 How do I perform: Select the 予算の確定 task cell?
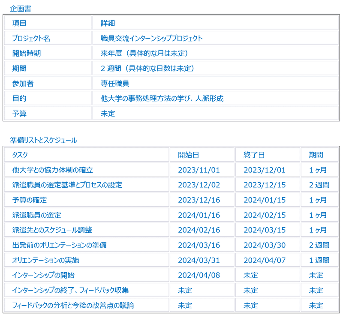[x=30, y=200]
